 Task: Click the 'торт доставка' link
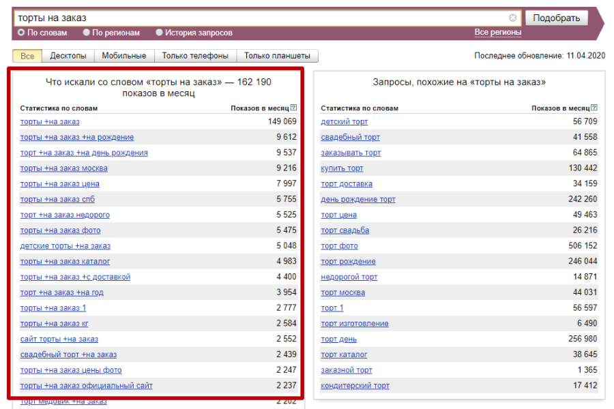pyautogui.click(x=347, y=184)
